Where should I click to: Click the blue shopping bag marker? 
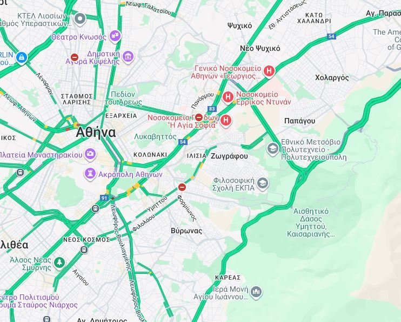(22, 58)
